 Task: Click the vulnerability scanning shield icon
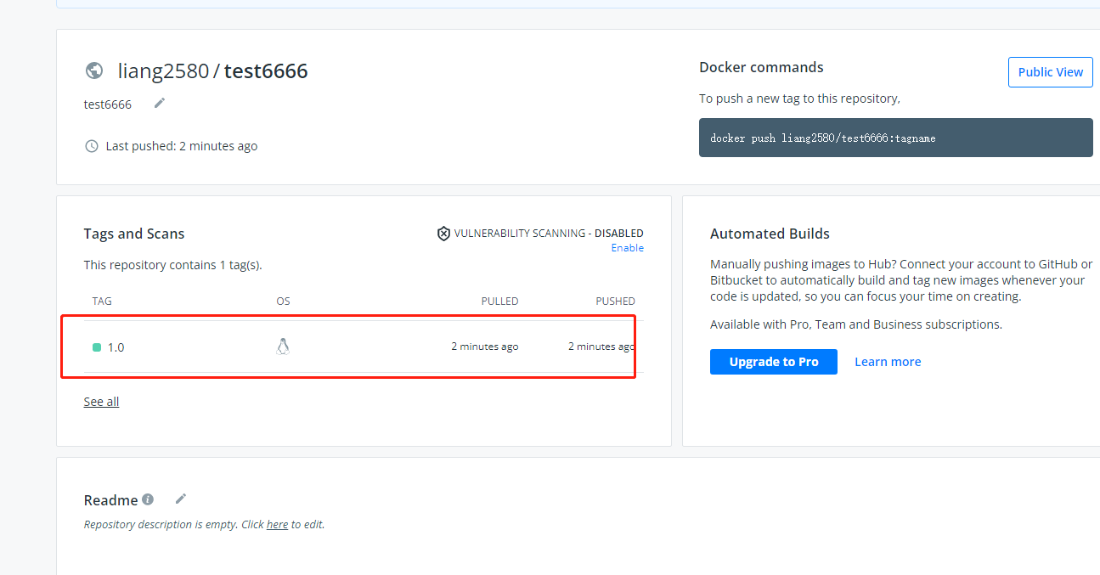coord(443,234)
